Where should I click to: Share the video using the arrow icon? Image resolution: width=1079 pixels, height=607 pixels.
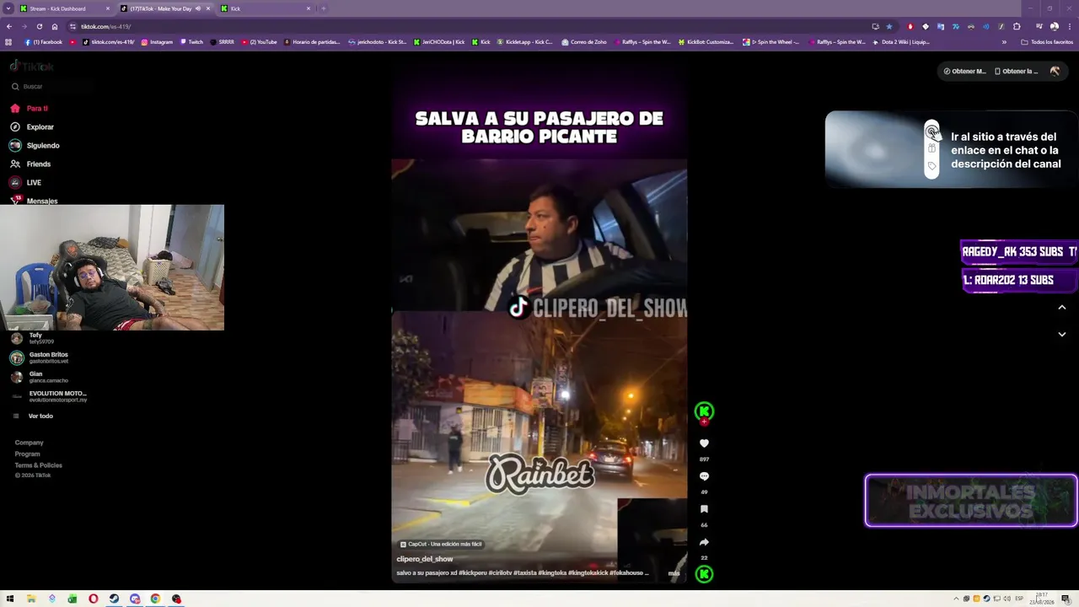pos(704,542)
